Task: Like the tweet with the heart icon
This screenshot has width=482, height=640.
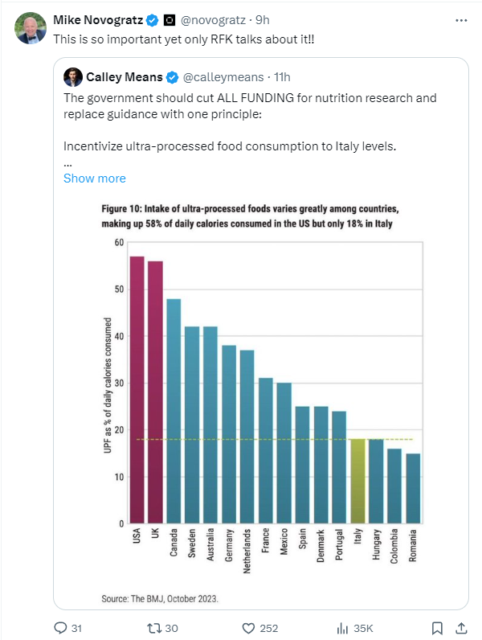Action: 248,627
